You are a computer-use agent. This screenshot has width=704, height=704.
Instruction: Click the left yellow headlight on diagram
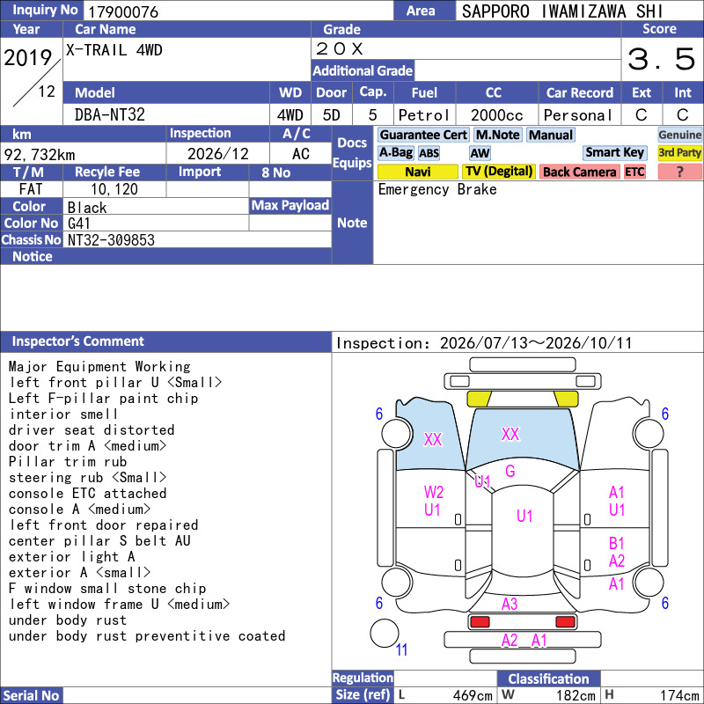[479, 399]
